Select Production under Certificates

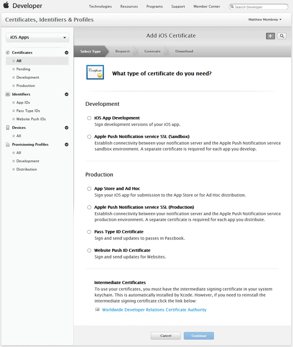(x=26, y=85)
